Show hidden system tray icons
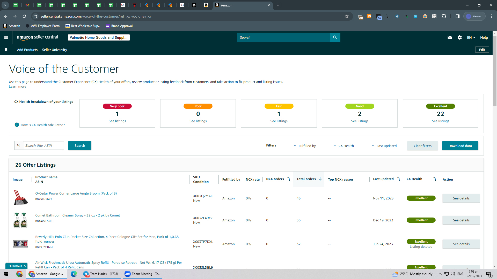The height and width of the screenshot is (279, 497). [x=440, y=274]
